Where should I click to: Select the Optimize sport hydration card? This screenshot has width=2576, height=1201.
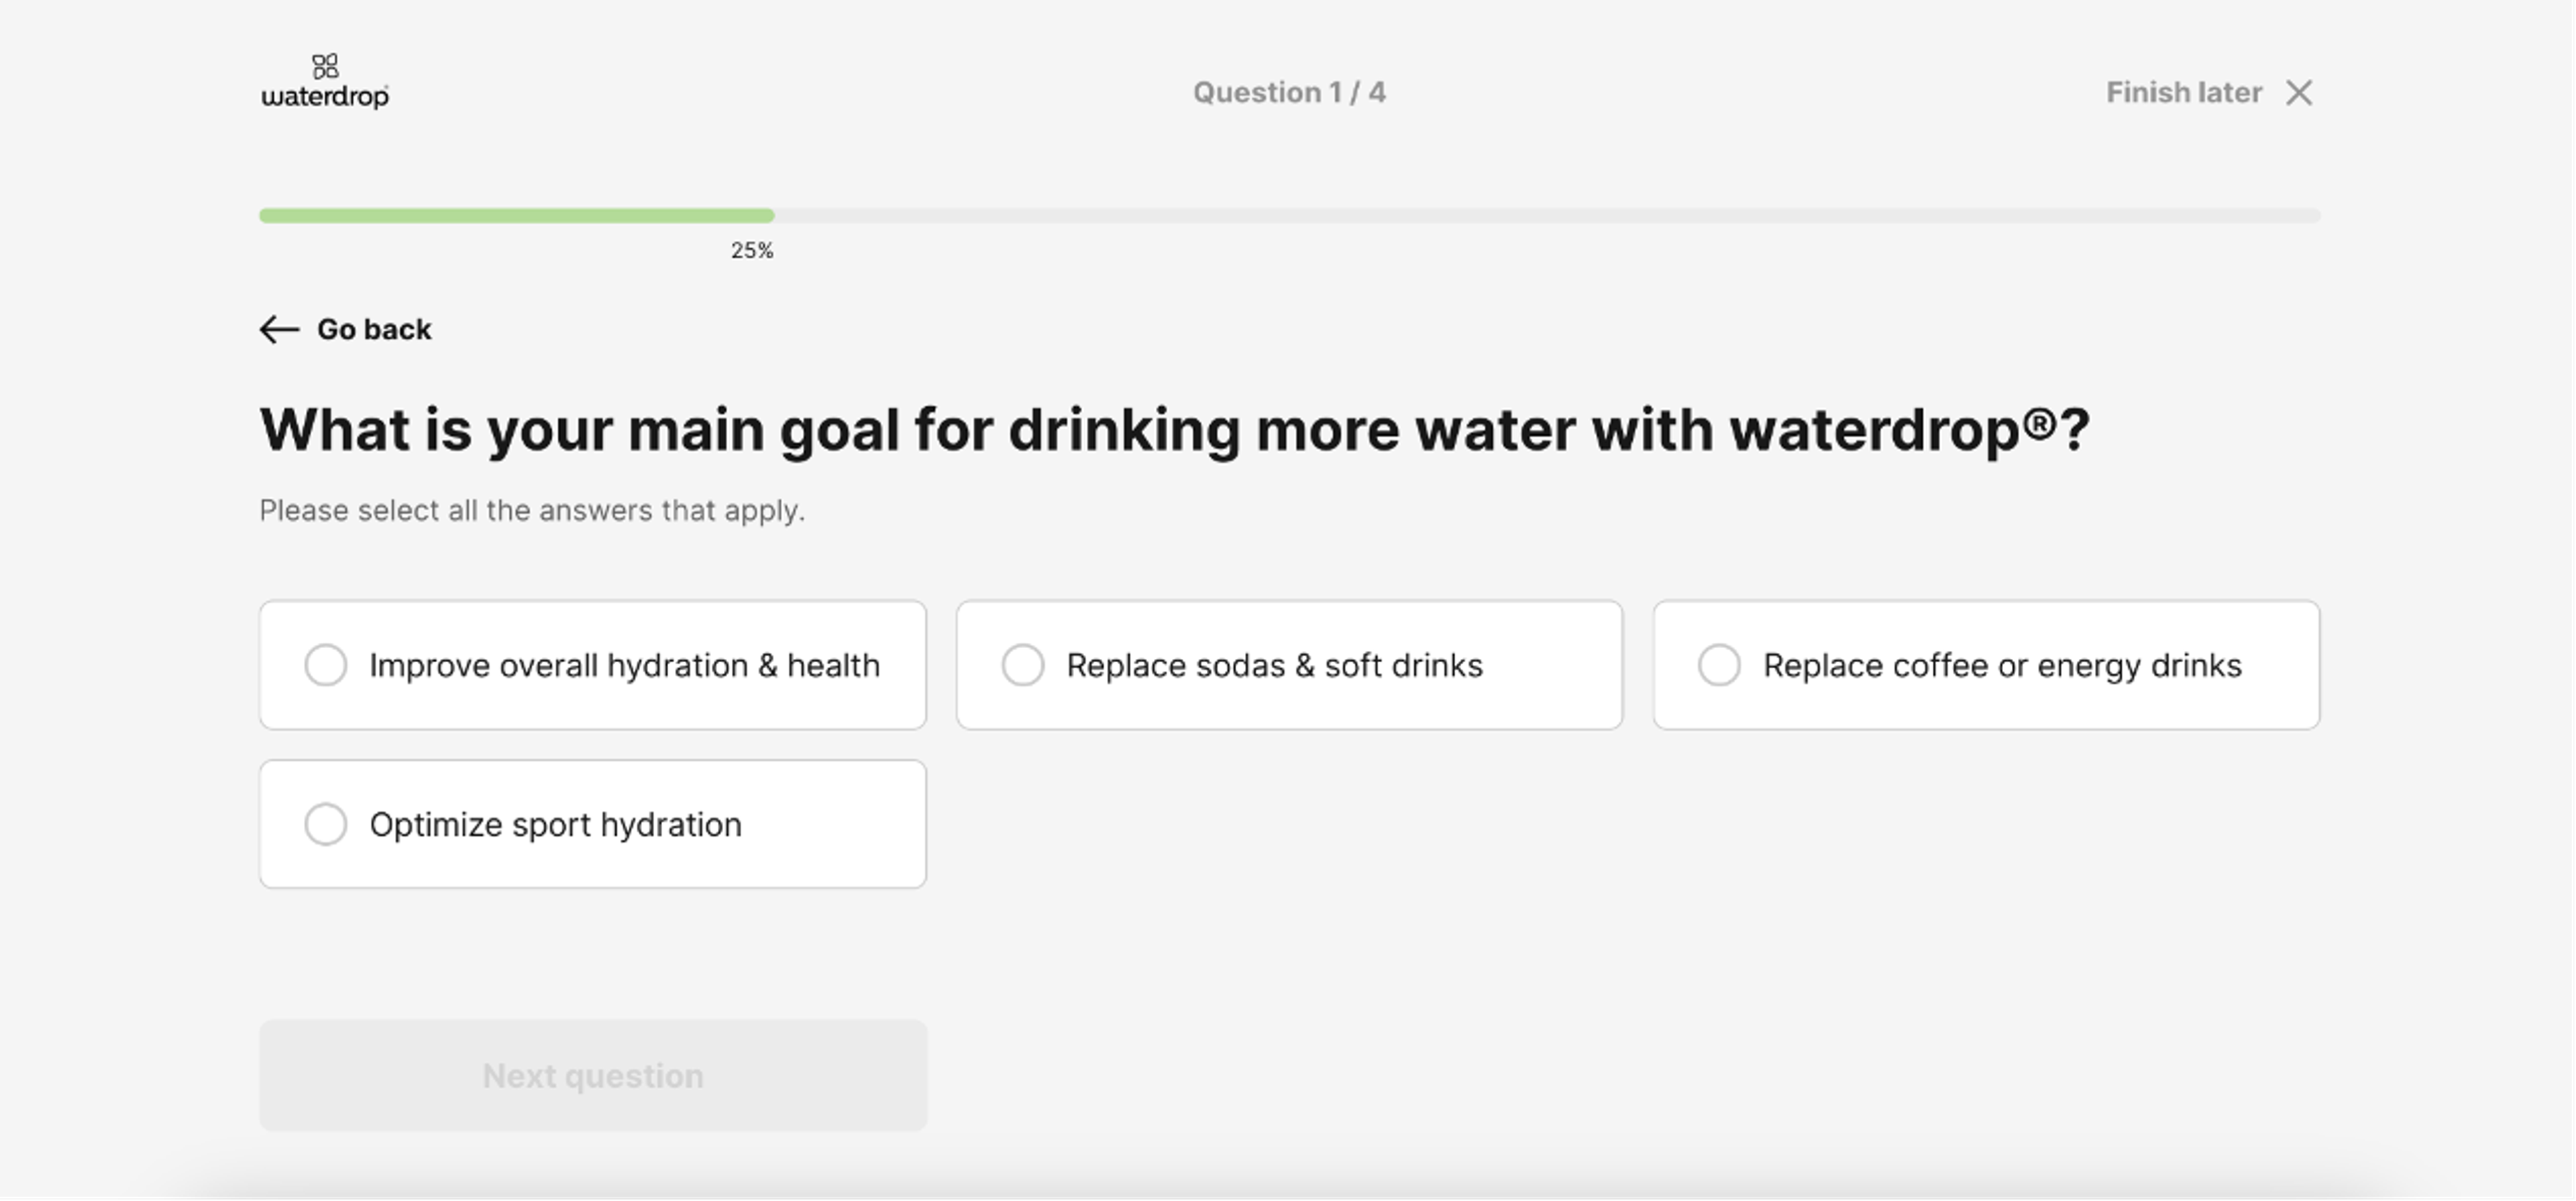pos(593,823)
